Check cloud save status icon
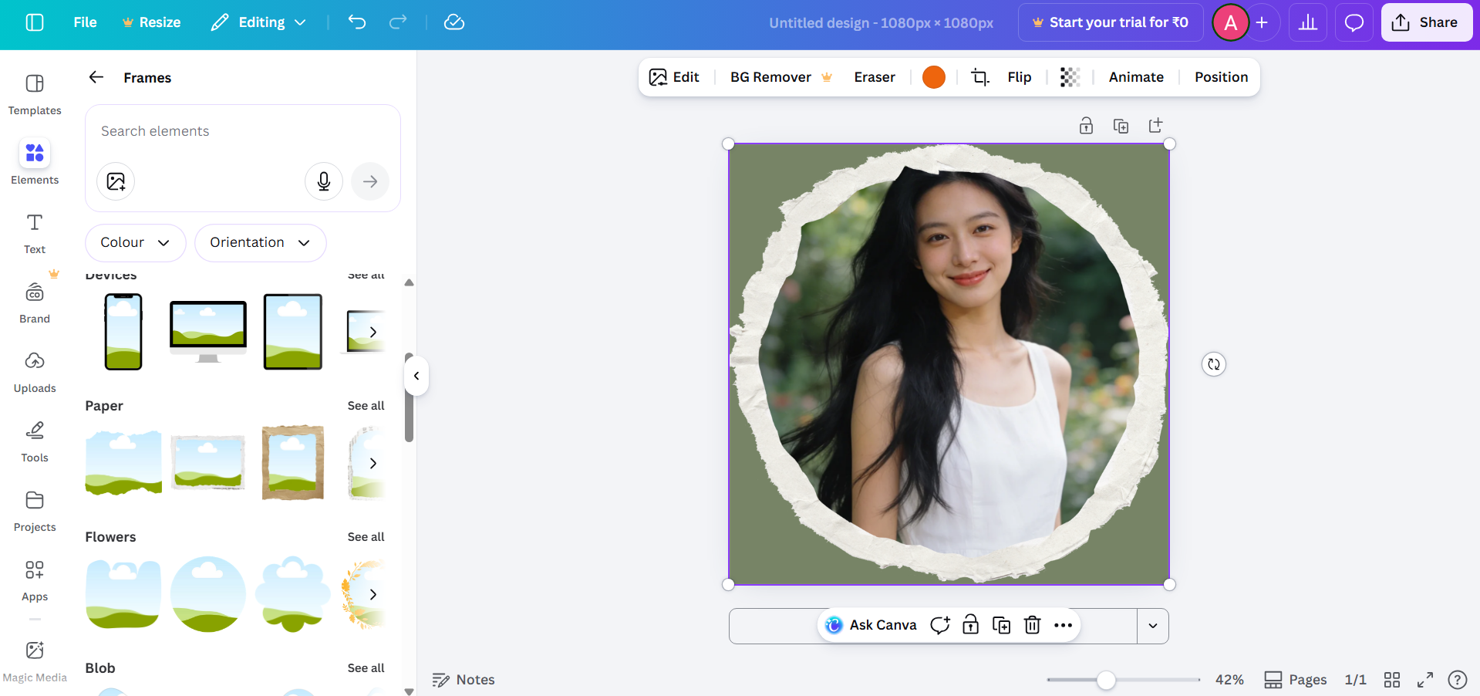 [x=454, y=22]
